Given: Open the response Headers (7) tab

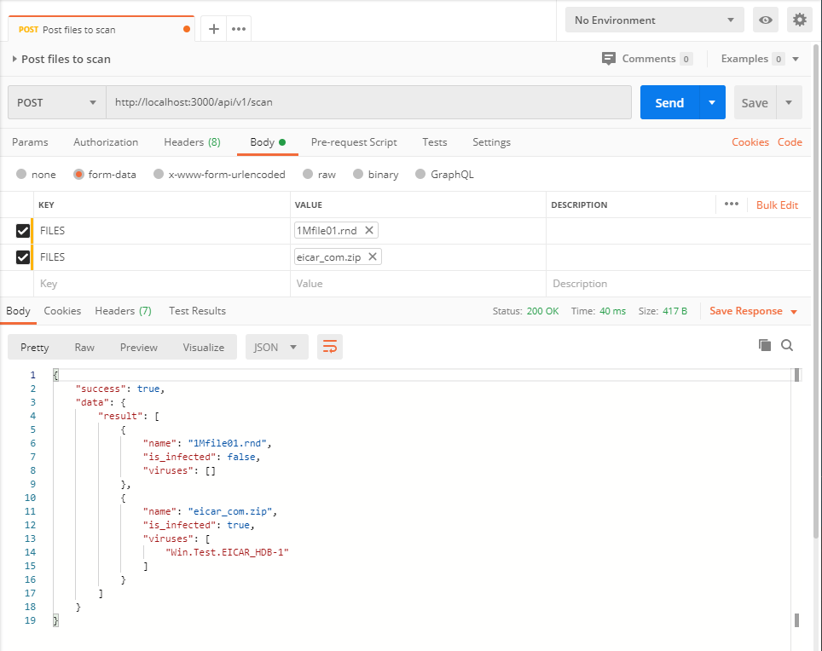Looking at the screenshot, I should click(x=123, y=310).
